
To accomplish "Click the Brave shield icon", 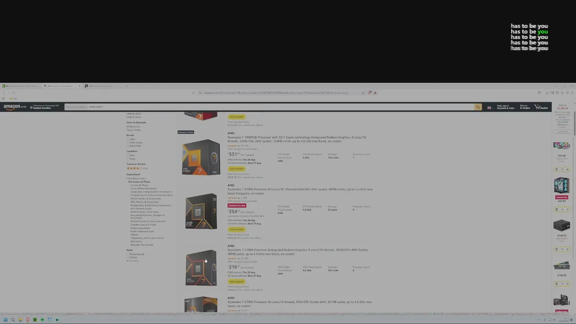I will tap(369, 93).
